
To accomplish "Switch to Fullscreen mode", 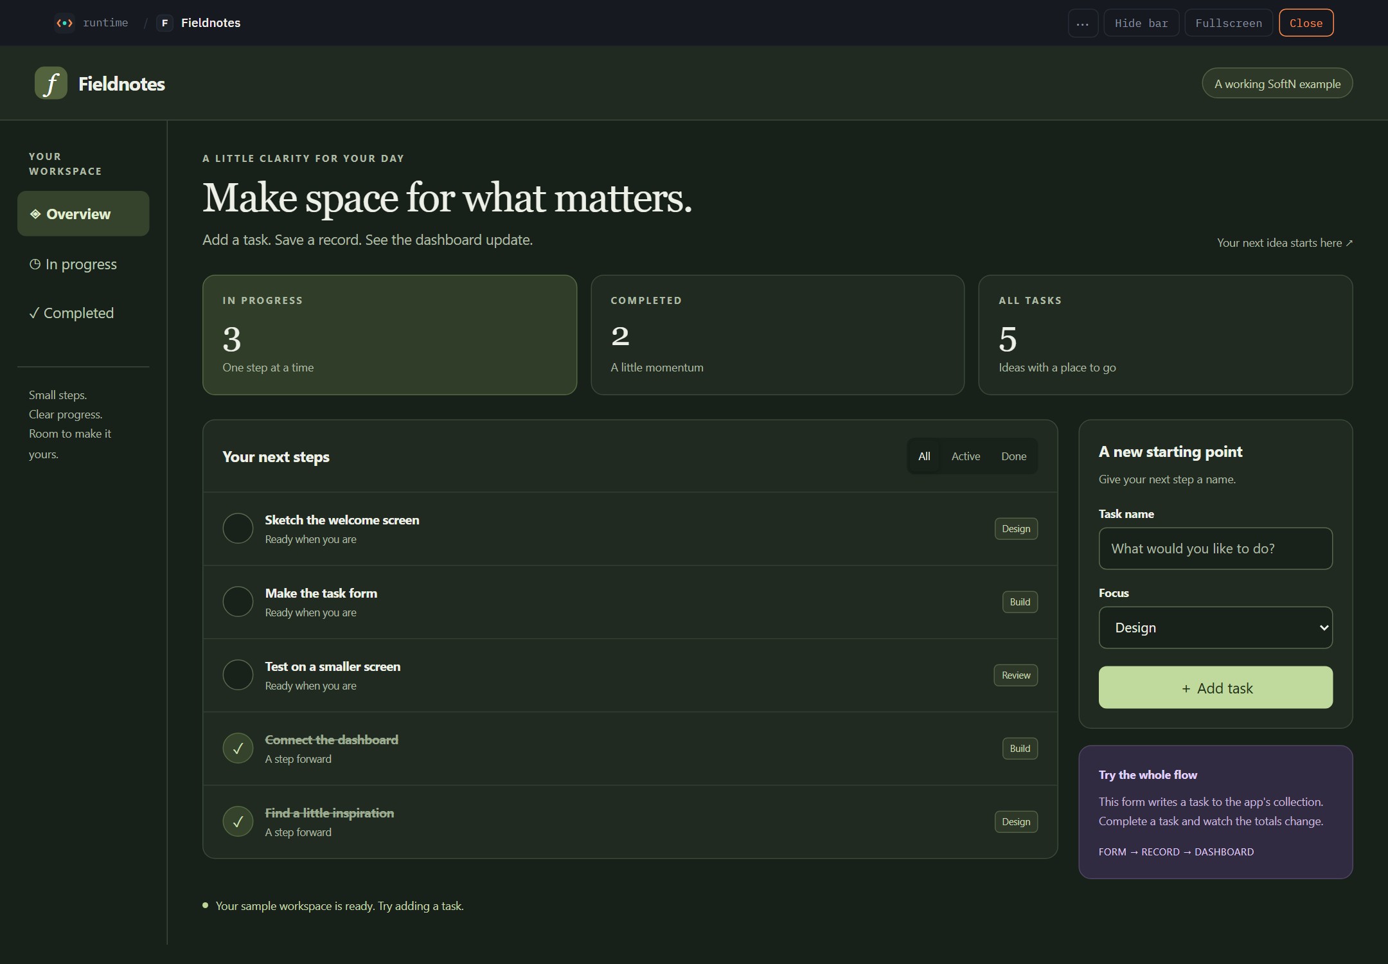I will (x=1228, y=23).
